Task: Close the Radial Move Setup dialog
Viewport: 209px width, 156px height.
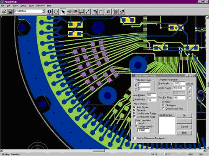Action: (x=194, y=76)
